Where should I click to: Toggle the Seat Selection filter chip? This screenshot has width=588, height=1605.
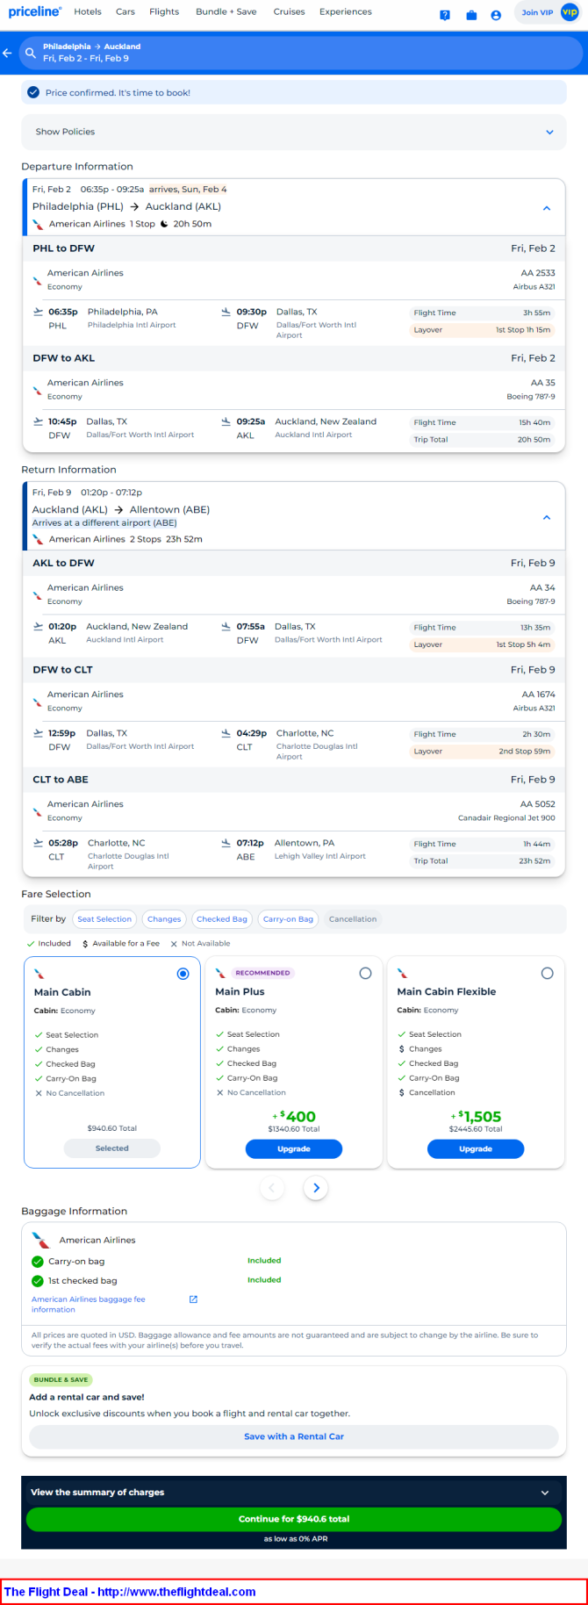click(104, 919)
